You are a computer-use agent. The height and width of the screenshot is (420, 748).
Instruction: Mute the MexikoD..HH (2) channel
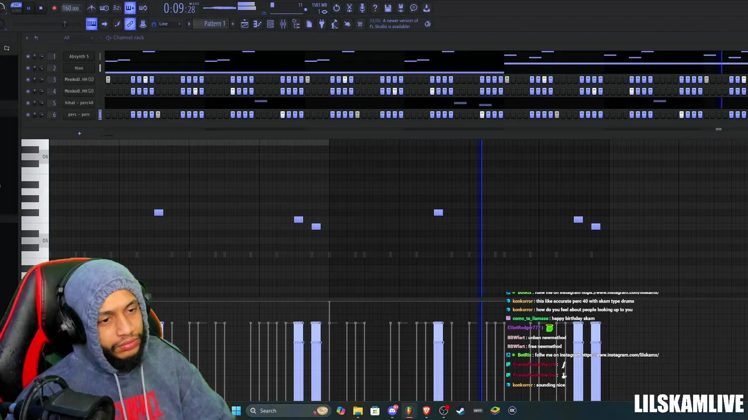pos(27,92)
